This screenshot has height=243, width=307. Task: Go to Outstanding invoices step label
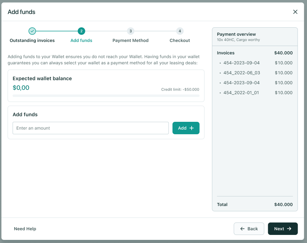pyautogui.click(x=32, y=40)
